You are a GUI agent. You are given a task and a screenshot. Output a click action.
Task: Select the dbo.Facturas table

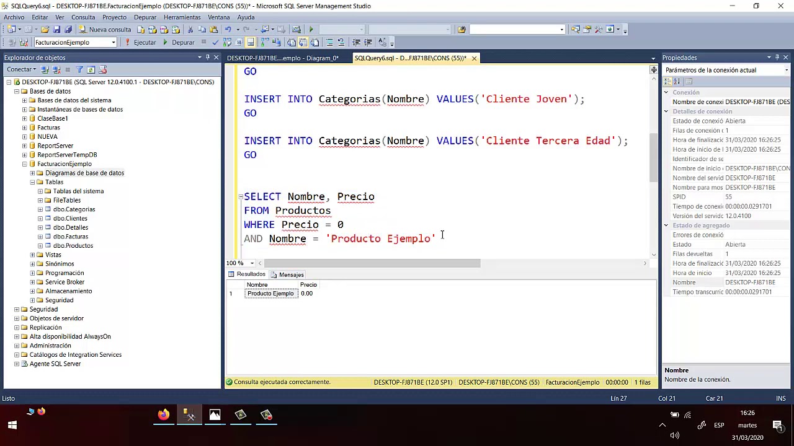click(x=71, y=237)
